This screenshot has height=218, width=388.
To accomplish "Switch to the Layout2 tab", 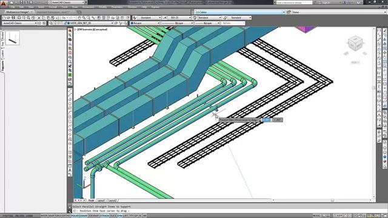I will 112,200.
